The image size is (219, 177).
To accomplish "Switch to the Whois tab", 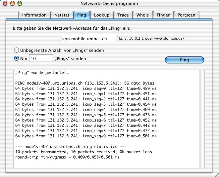I will click(143, 15).
